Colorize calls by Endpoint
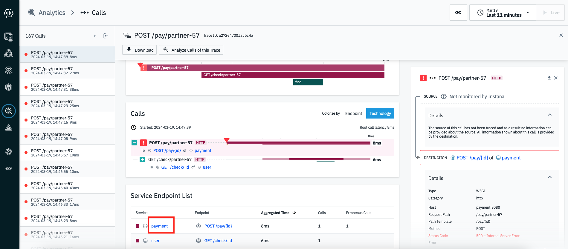The height and width of the screenshot is (249, 568). [x=353, y=113]
